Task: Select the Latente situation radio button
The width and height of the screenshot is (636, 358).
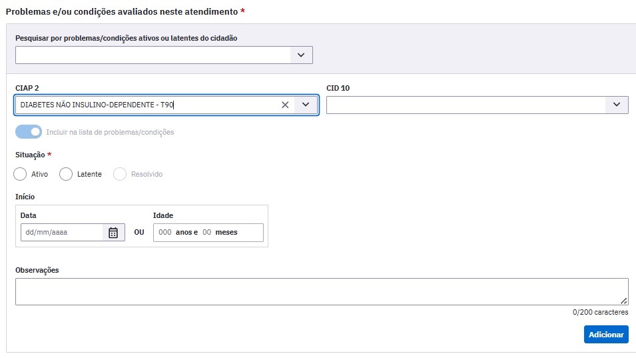Action: pyautogui.click(x=66, y=174)
